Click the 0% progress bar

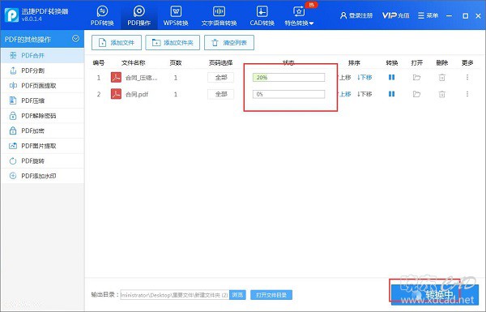(288, 94)
